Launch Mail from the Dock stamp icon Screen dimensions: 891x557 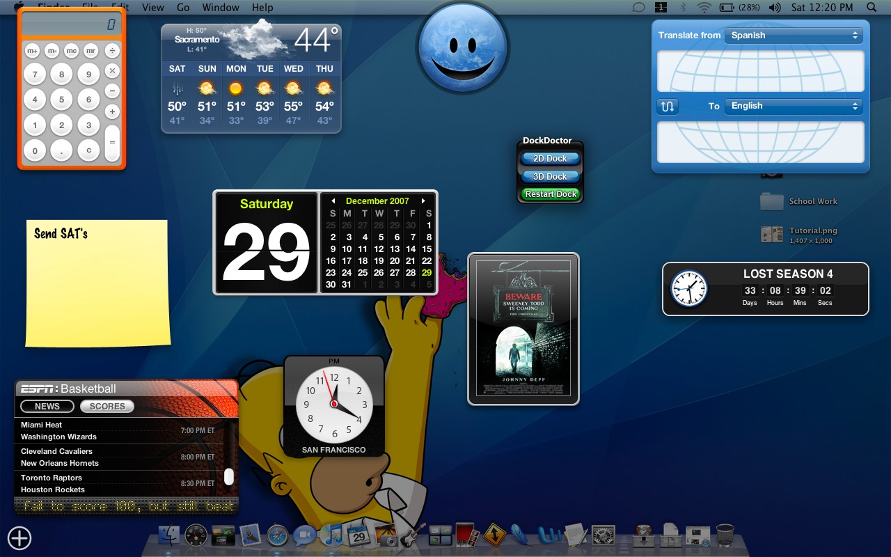251,535
